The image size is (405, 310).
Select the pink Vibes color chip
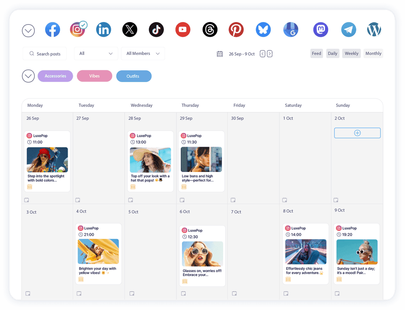(x=94, y=76)
